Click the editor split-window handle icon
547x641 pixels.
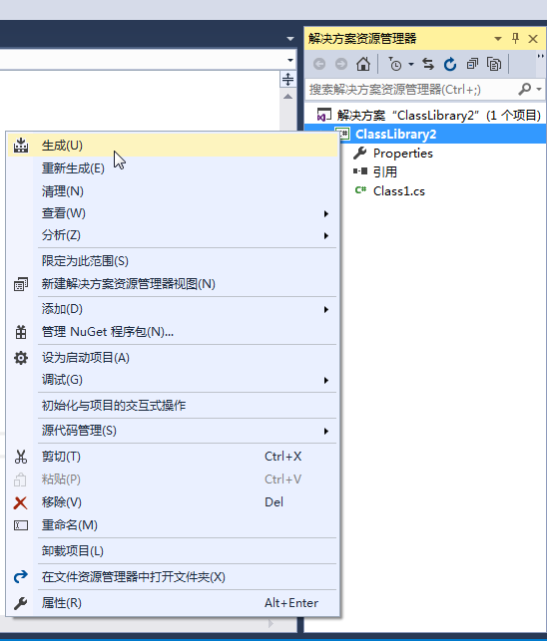click(287, 79)
